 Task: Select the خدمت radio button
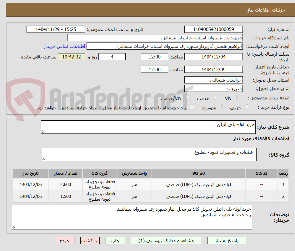[x=215, y=98]
